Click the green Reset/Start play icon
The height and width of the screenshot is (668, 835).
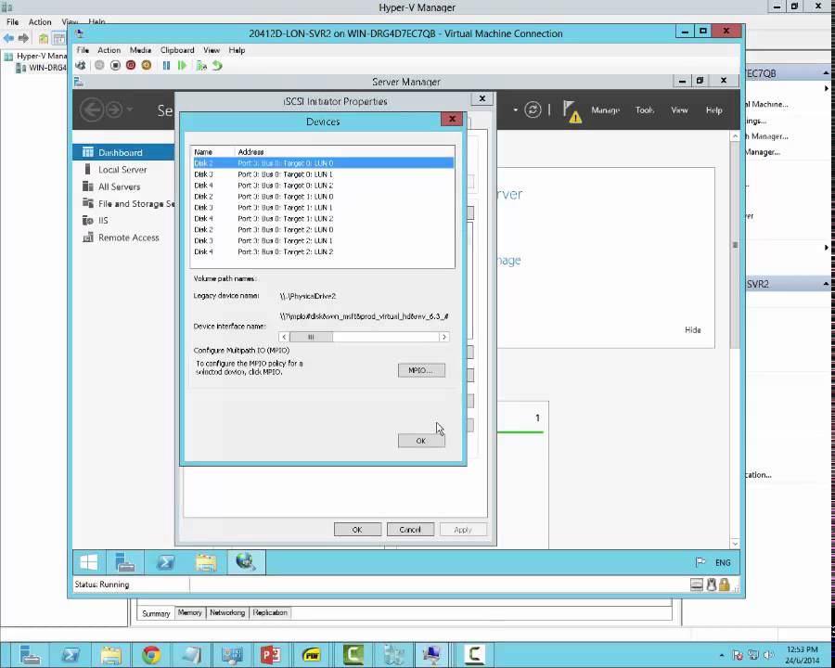click(182, 66)
